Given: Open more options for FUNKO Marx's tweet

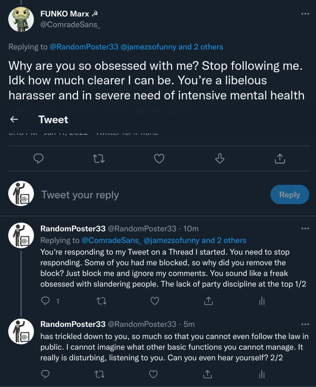Looking at the screenshot, I should click(x=305, y=14).
